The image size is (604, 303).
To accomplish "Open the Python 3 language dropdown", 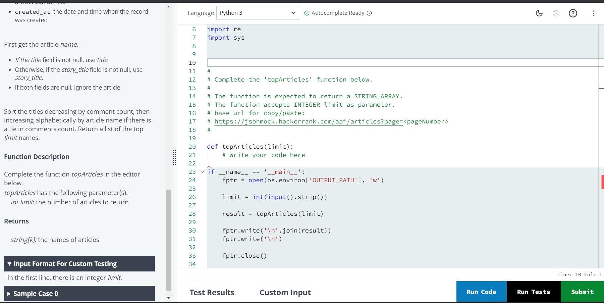I will 258,13.
